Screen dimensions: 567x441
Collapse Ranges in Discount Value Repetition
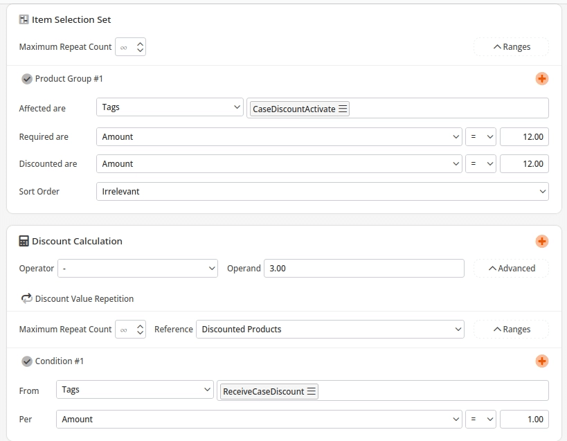[x=511, y=330]
